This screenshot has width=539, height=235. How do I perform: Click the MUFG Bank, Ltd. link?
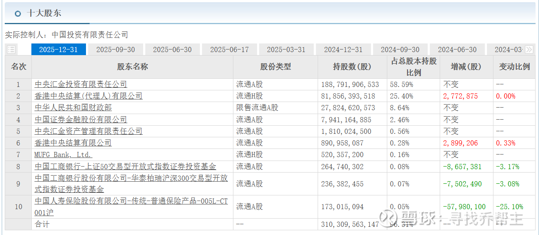pyautogui.click(x=63, y=155)
